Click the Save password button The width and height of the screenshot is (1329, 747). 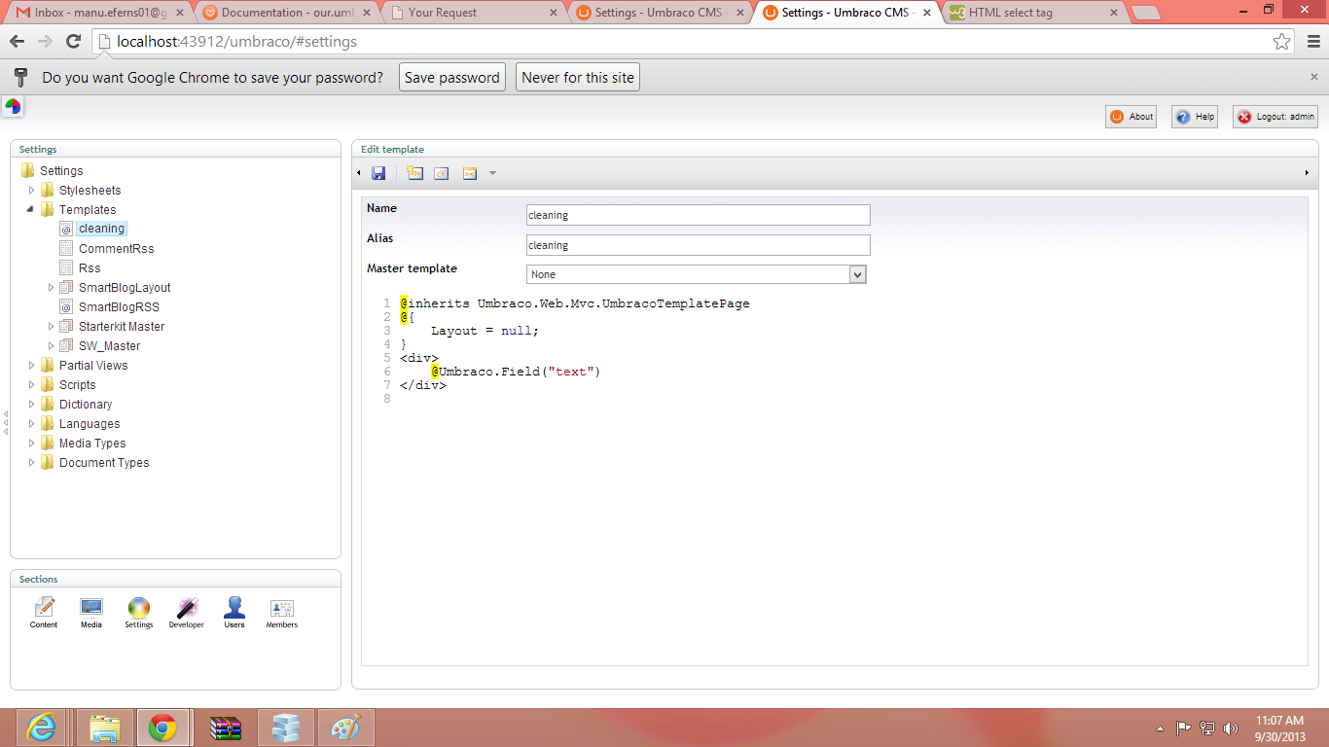pyautogui.click(x=452, y=78)
